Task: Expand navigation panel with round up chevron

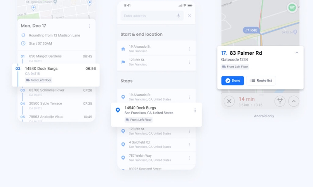Action: (x=294, y=101)
